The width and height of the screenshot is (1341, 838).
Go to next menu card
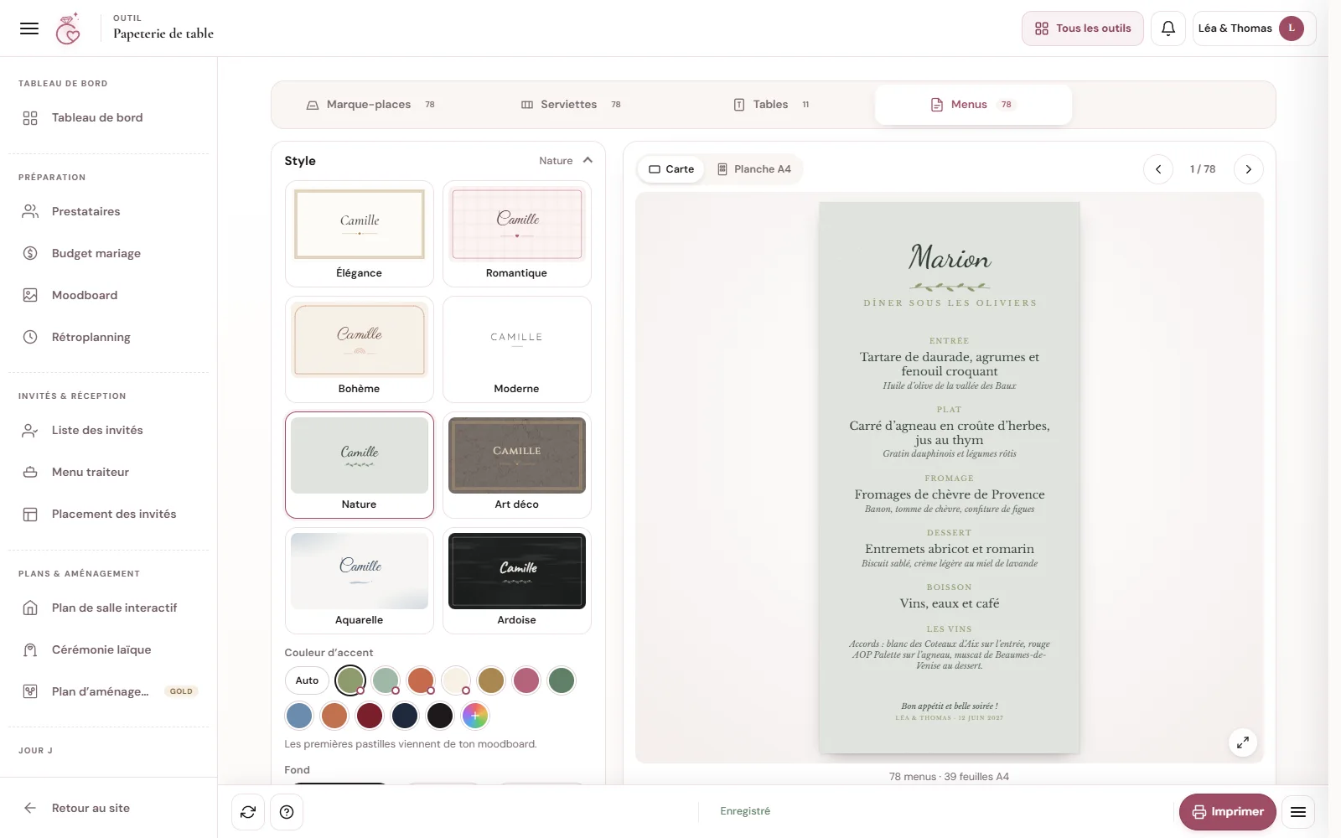(1248, 169)
